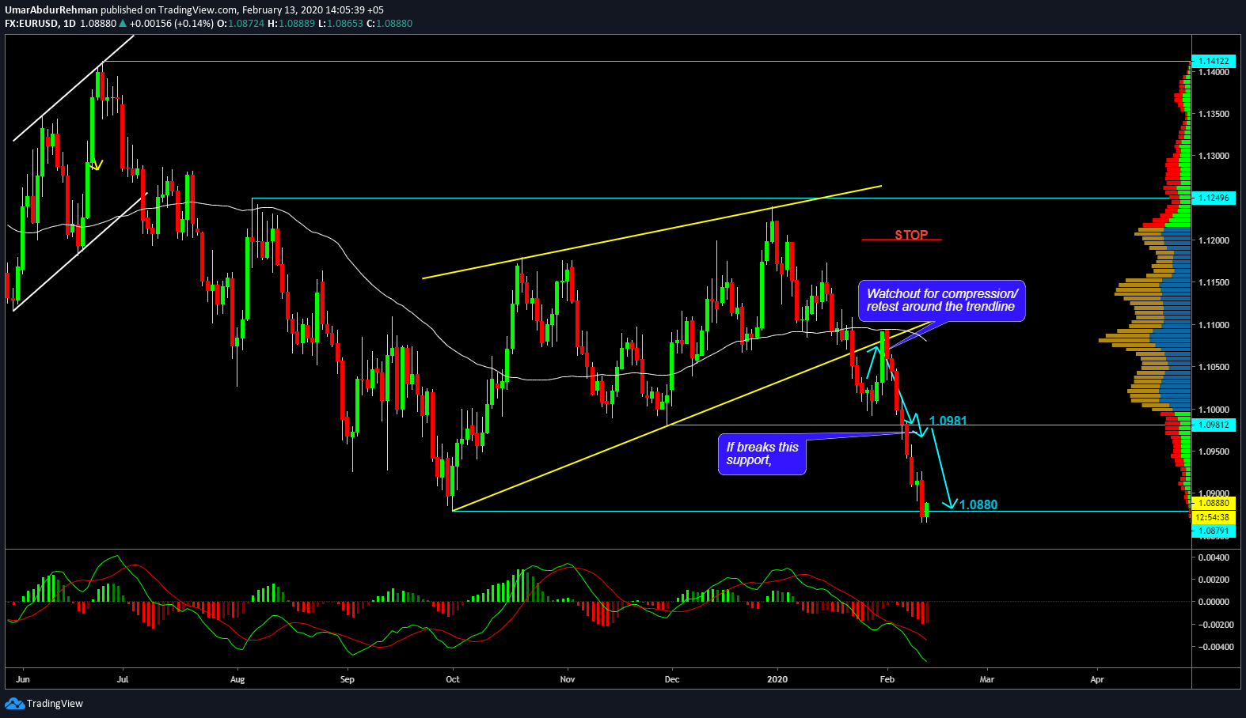Click the O:1.08724 open value
Screen dimensions: 1246x718
pos(241,24)
